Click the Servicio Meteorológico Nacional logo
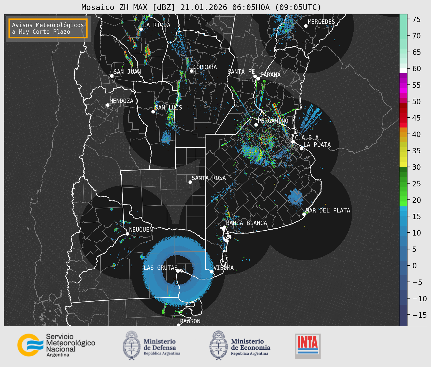This screenshot has width=431, height=367. click(x=56, y=345)
